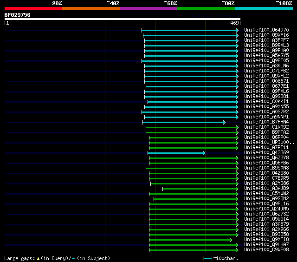Select the subject label UniRef100_Q9SB81

pyautogui.click(x=266, y=97)
